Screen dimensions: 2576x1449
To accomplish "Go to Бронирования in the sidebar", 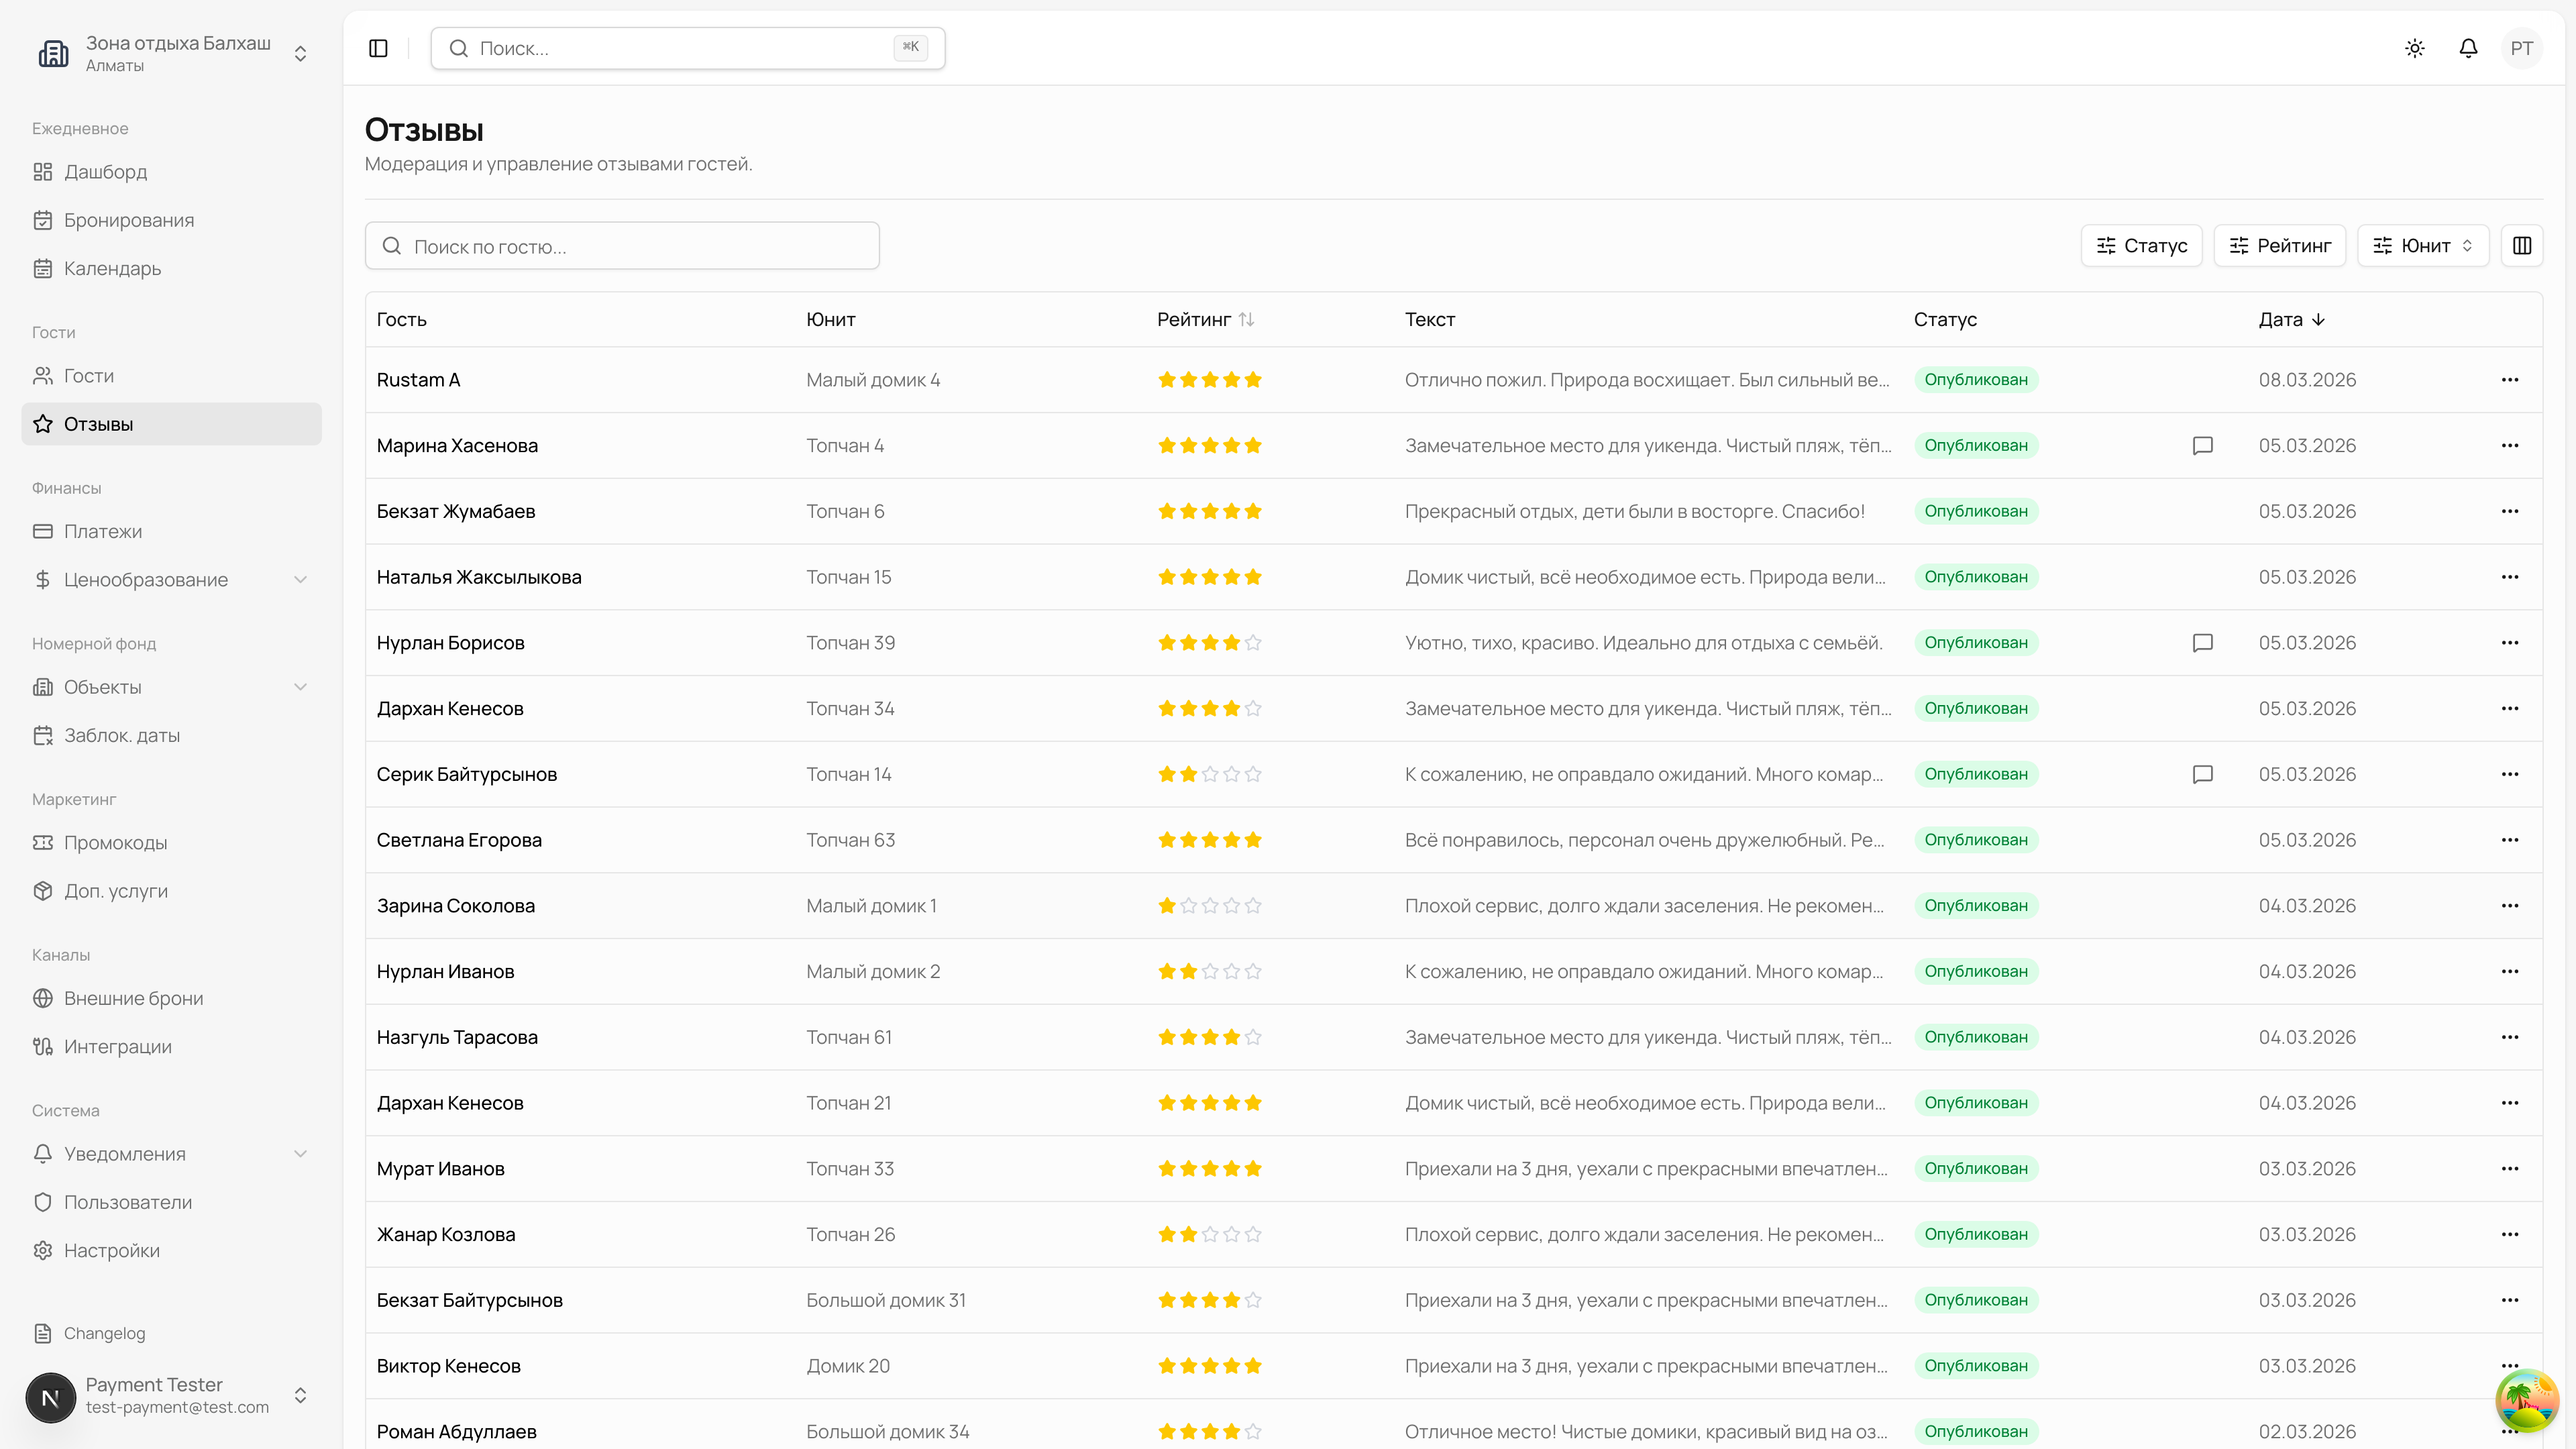I will pyautogui.click(x=128, y=220).
